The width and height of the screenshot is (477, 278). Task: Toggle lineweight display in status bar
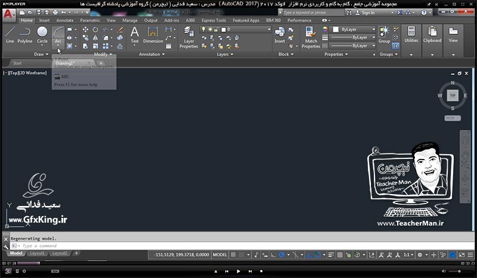332,255
